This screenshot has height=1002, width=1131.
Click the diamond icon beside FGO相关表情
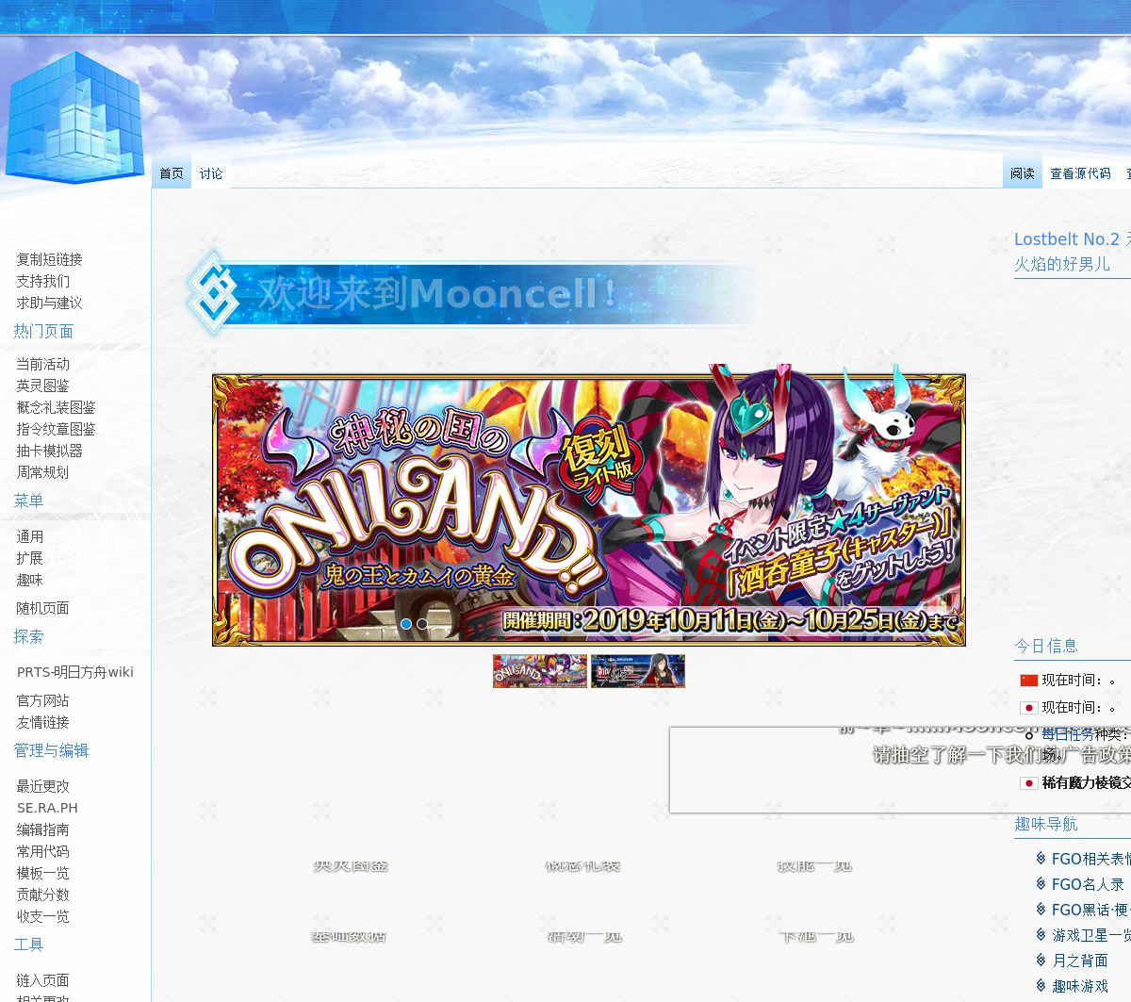(x=1041, y=858)
